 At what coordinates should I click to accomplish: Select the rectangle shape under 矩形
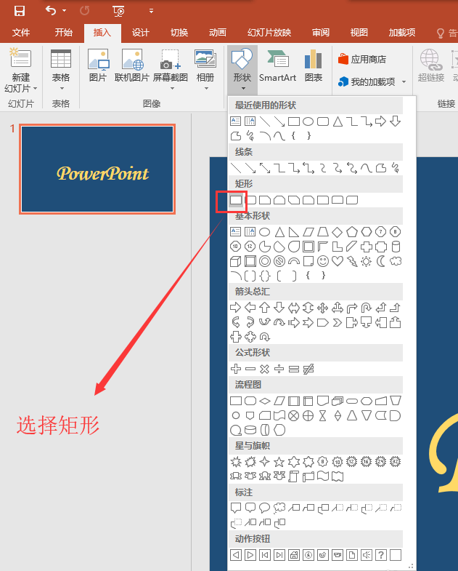tap(236, 199)
